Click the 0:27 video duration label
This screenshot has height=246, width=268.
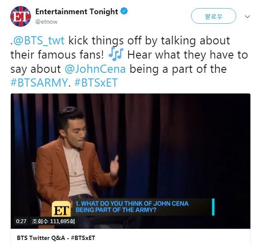(x=21, y=221)
